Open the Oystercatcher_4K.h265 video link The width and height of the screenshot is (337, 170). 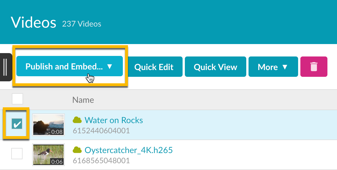point(128,150)
